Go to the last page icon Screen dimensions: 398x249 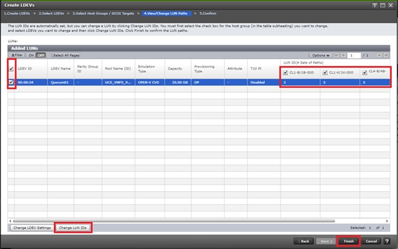(386, 55)
